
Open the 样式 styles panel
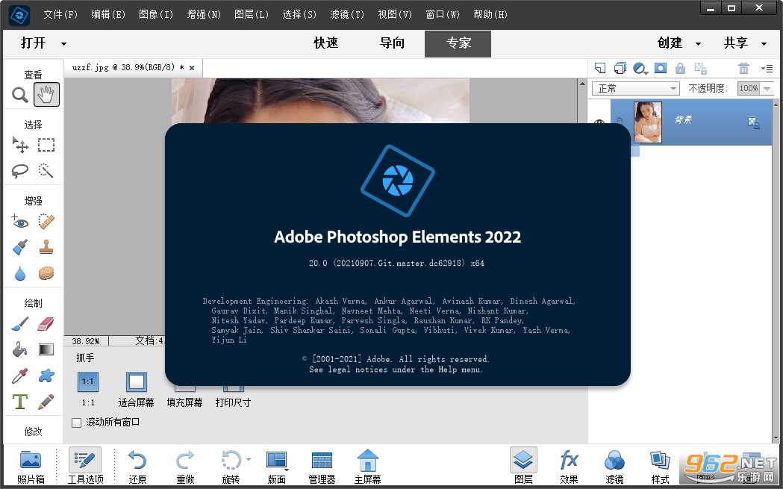660,466
